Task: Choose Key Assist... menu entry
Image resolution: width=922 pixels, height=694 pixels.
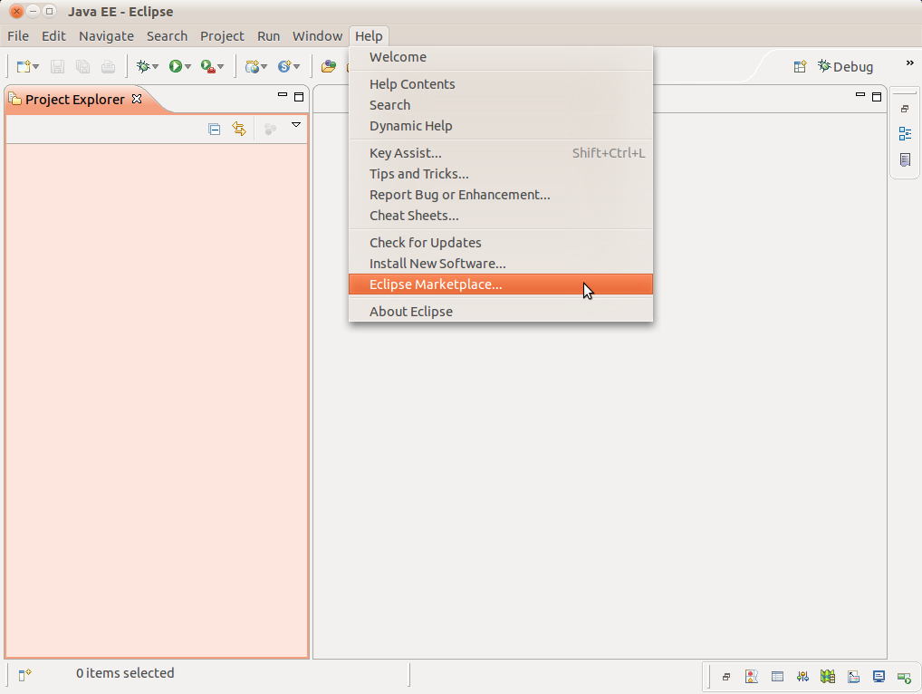Action: pyautogui.click(x=500, y=153)
